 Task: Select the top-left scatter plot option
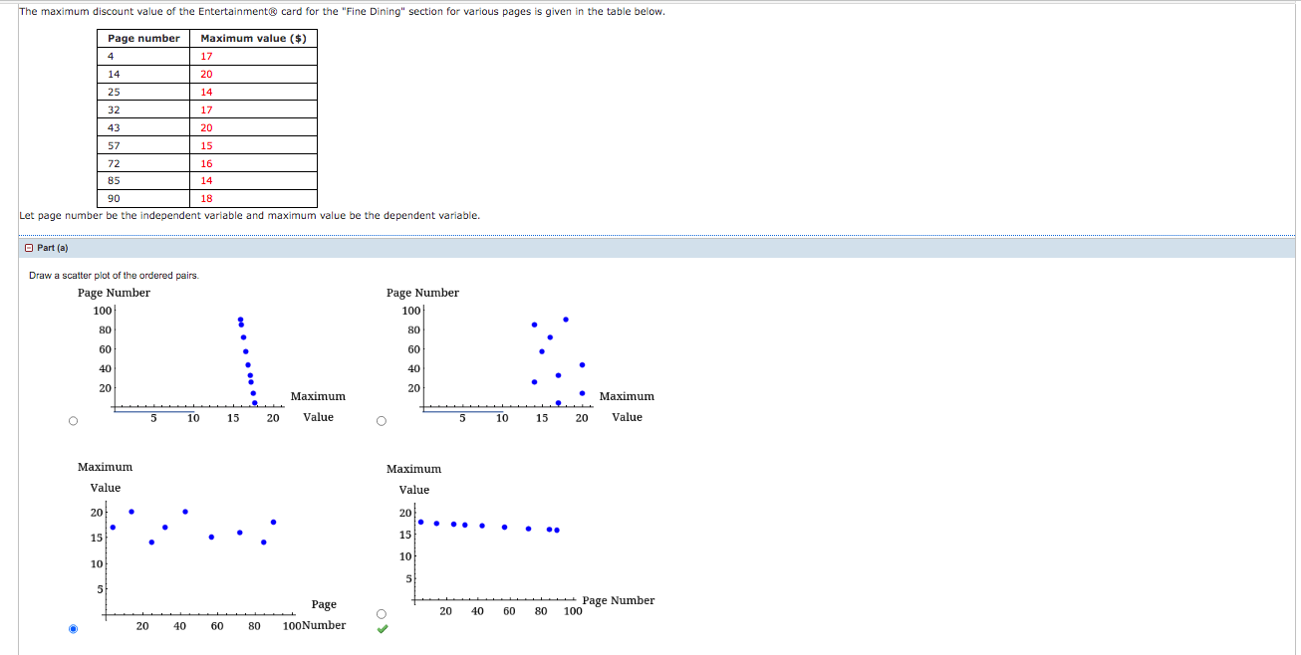pos(72,420)
